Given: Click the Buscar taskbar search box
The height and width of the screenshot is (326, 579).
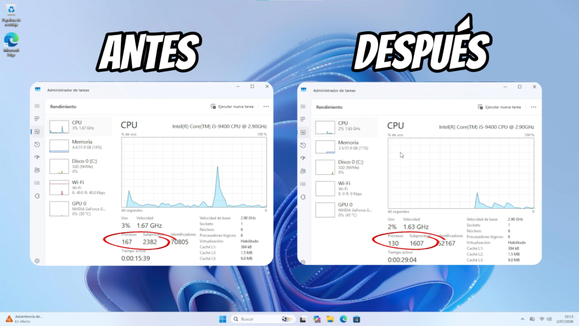Looking at the screenshot, I should (x=263, y=319).
